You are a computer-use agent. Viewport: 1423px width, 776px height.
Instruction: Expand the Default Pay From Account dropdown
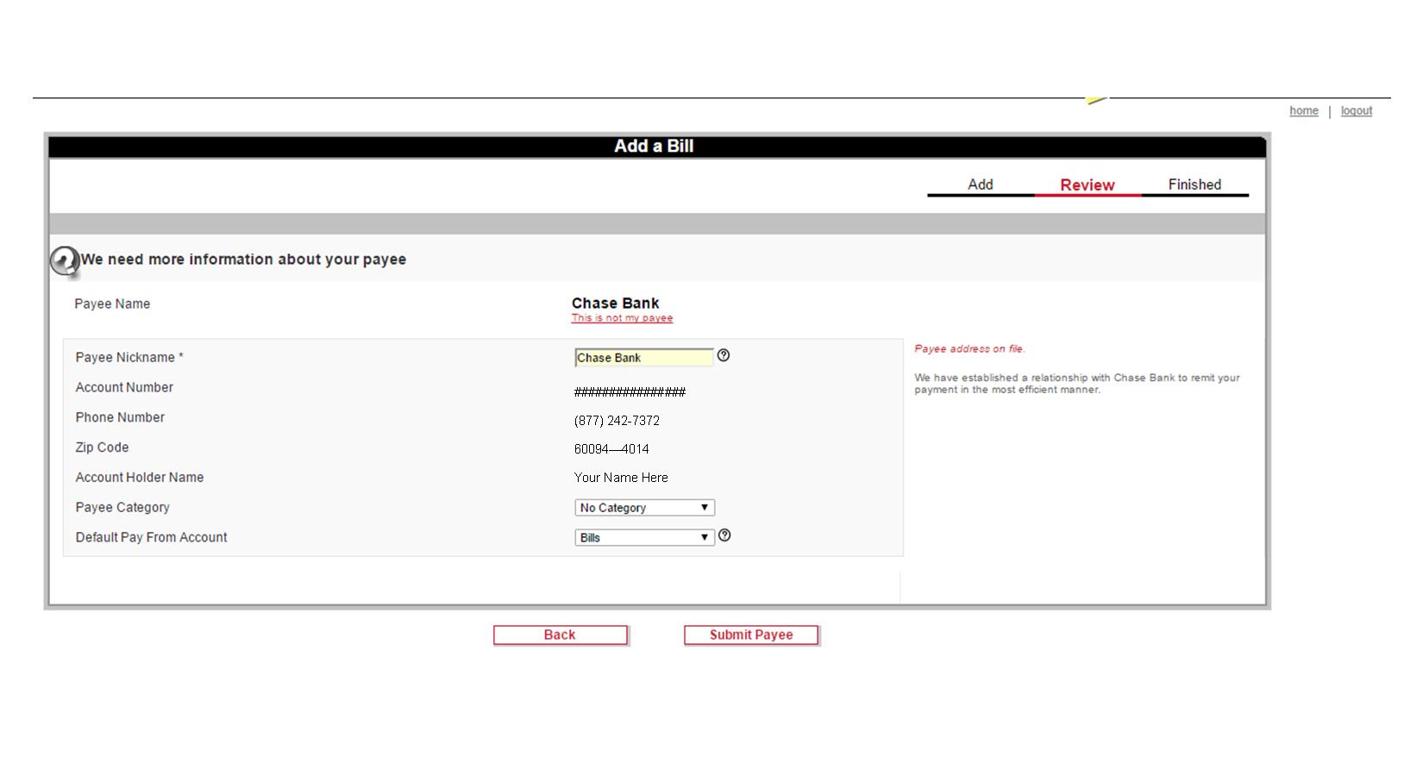pos(644,537)
